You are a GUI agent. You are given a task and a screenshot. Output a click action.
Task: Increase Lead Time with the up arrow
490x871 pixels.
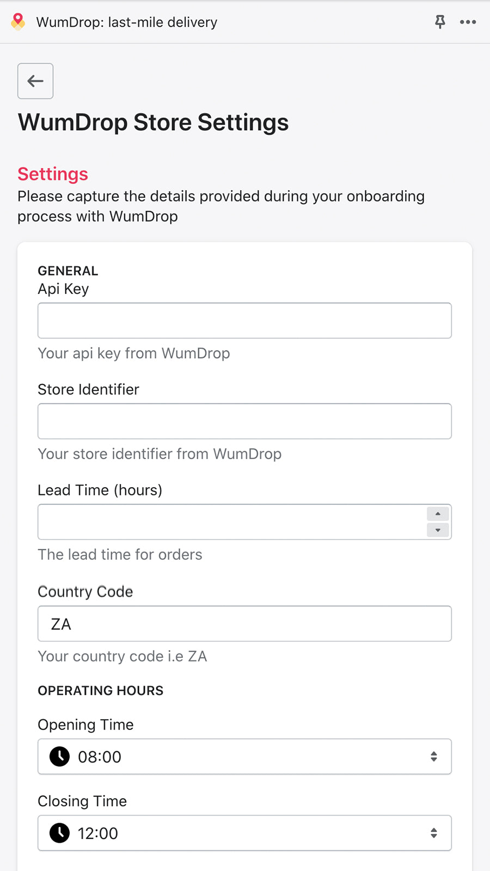click(x=438, y=514)
